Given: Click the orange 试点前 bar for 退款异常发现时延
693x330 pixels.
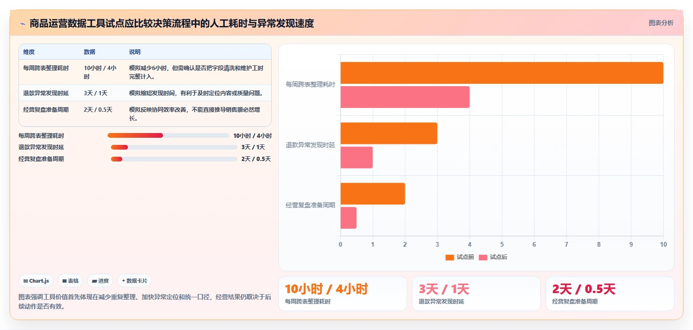Looking at the screenshot, I should point(389,133).
